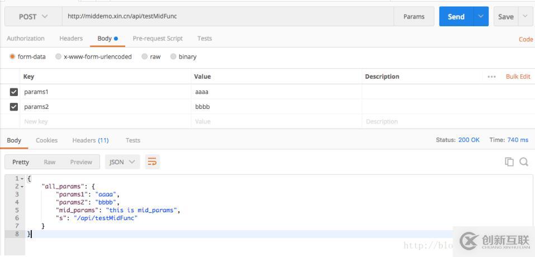This screenshot has height=257, width=535.
Task: Collapse the all_params JSON node arrow
Action: pos(22,186)
